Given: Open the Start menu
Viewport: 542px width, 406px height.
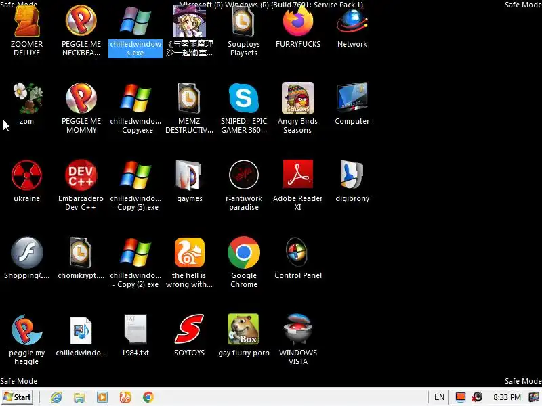Looking at the screenshot, I should 18,397.
